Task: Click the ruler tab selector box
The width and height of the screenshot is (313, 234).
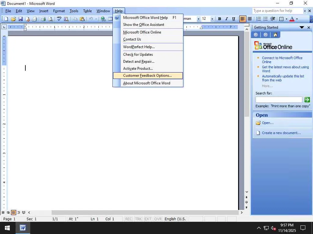Action: (4, 27)
